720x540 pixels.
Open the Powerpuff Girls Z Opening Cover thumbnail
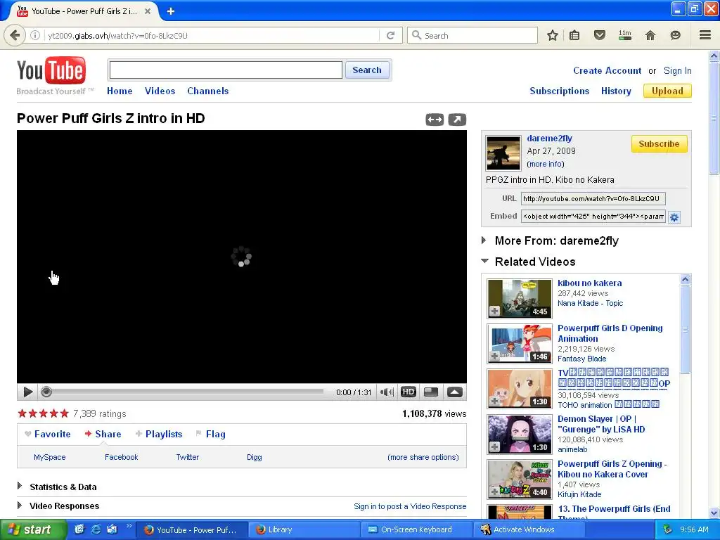[x=520, y=480]
